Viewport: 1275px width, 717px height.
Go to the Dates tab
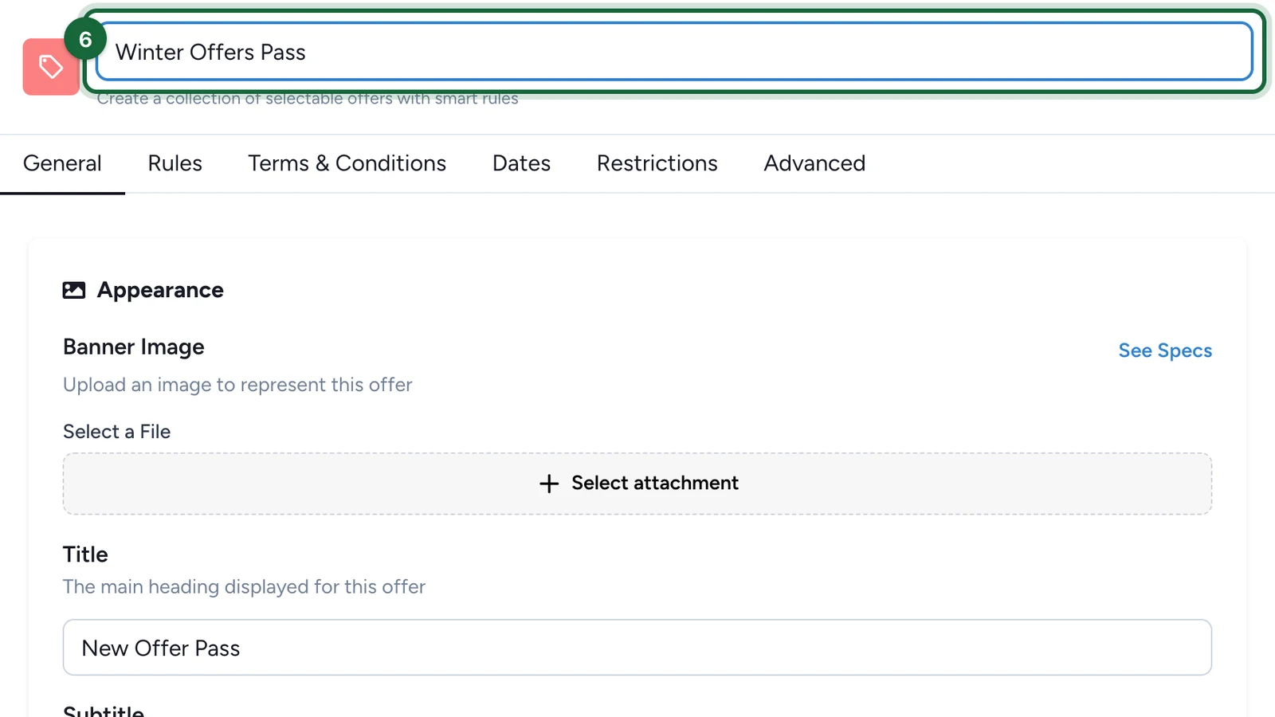(521, 163)
